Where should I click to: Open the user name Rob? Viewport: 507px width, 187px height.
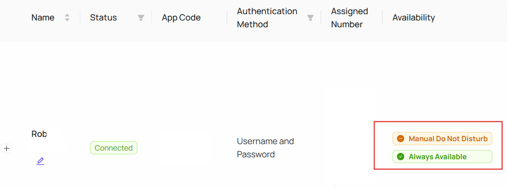tap(39, 134)
